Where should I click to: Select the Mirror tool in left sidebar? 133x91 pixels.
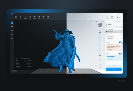(x=12, y=38)
